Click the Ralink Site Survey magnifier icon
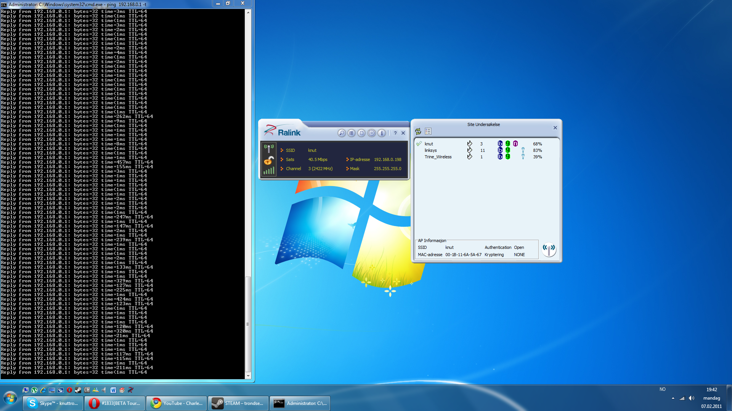The height and width of the screenshot is (411, 732). tap(341, 133)
